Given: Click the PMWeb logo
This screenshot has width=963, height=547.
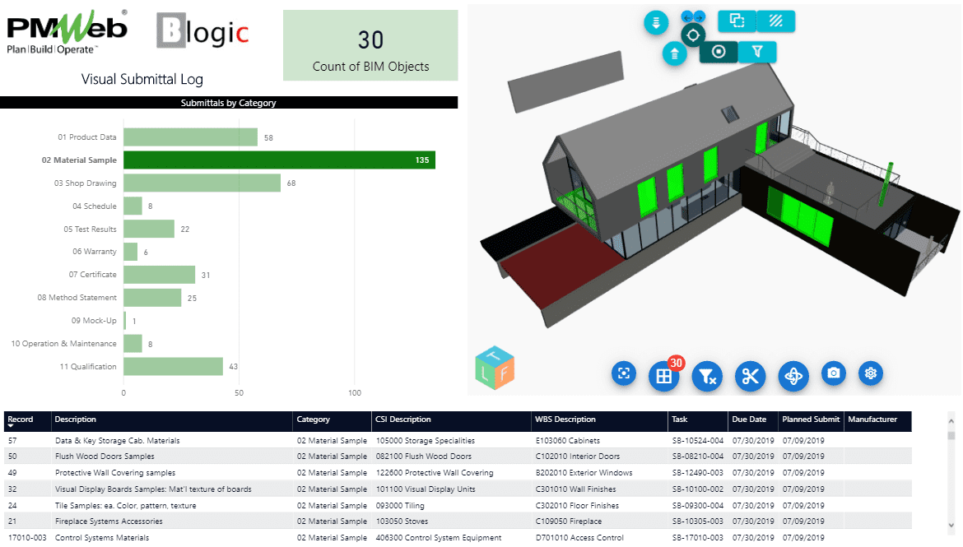Looking at the screenshot, I should (x=67, y=33).
